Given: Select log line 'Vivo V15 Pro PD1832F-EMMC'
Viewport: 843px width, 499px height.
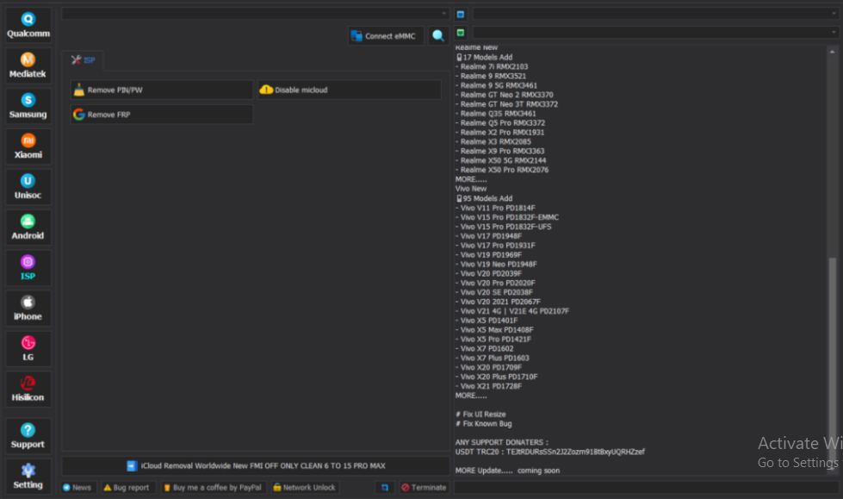Looking at the screenshot, I should pyautogui.click(x=507, y=217).
